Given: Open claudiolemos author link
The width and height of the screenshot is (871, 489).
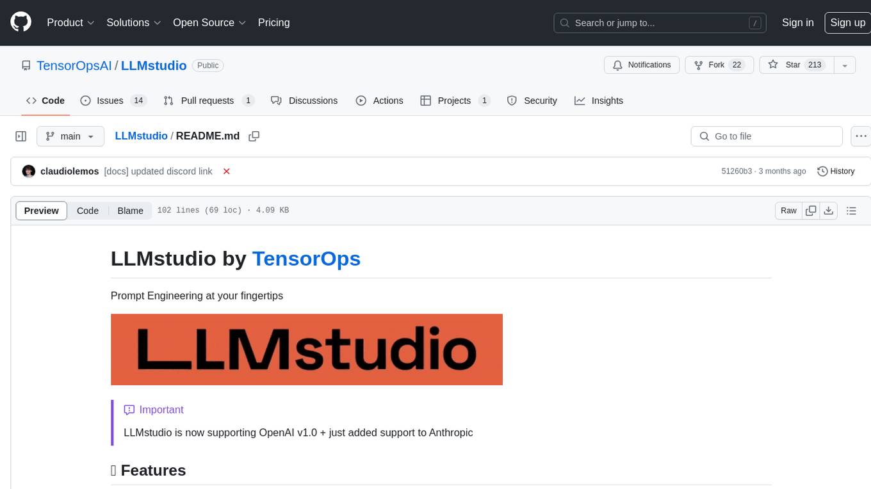Looking at the screenshot, I should [70, 172].
